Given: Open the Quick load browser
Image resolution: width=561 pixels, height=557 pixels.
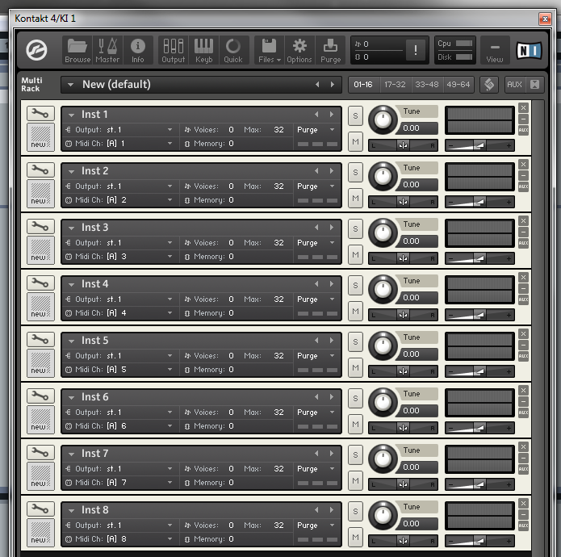Looking at the screenshot, I should tap(233, 50).
